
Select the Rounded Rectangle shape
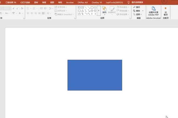click(79, 11)
